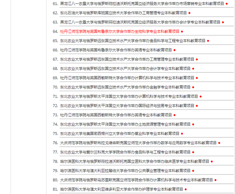Open item 61 Heilongjiang Bayi marketing program link
The height and width of the screenshot is (194, 235).
pos(142,3)
